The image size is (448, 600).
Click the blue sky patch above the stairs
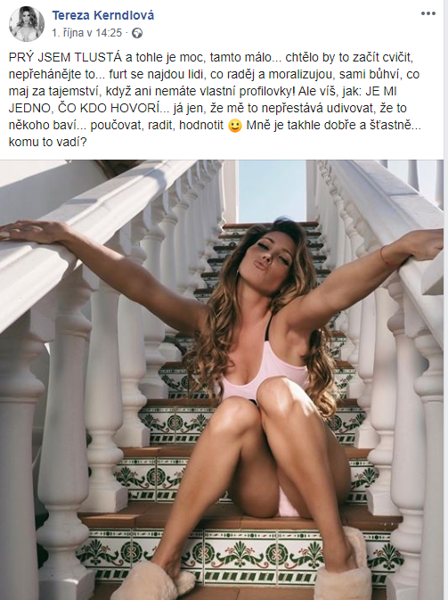pos(273,191)
